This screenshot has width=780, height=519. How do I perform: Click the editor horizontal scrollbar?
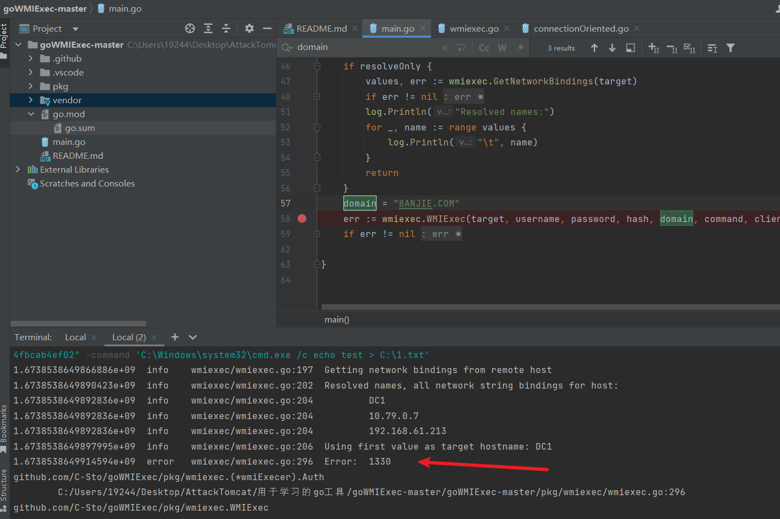coord(550,307)
